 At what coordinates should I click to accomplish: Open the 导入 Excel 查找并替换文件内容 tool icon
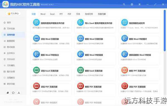80,22
